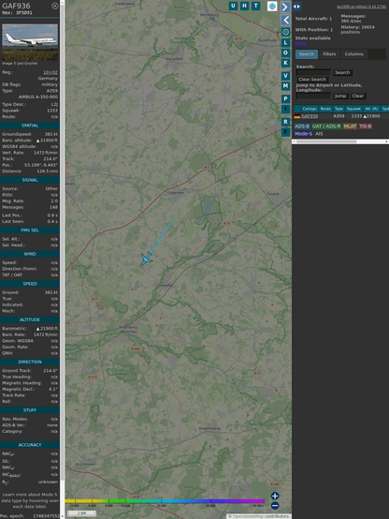Screen dimensions: 389x519
Task: Zoom in with the plus icon
Action: [x=275, y=496]
